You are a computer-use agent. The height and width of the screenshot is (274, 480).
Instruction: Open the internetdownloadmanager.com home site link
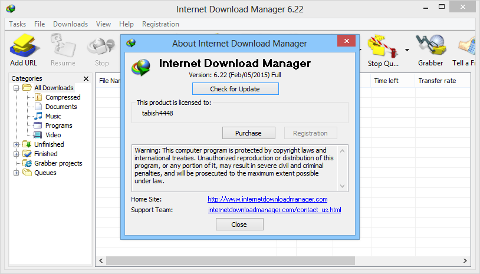pyautogui.click(x=268, y=199)
